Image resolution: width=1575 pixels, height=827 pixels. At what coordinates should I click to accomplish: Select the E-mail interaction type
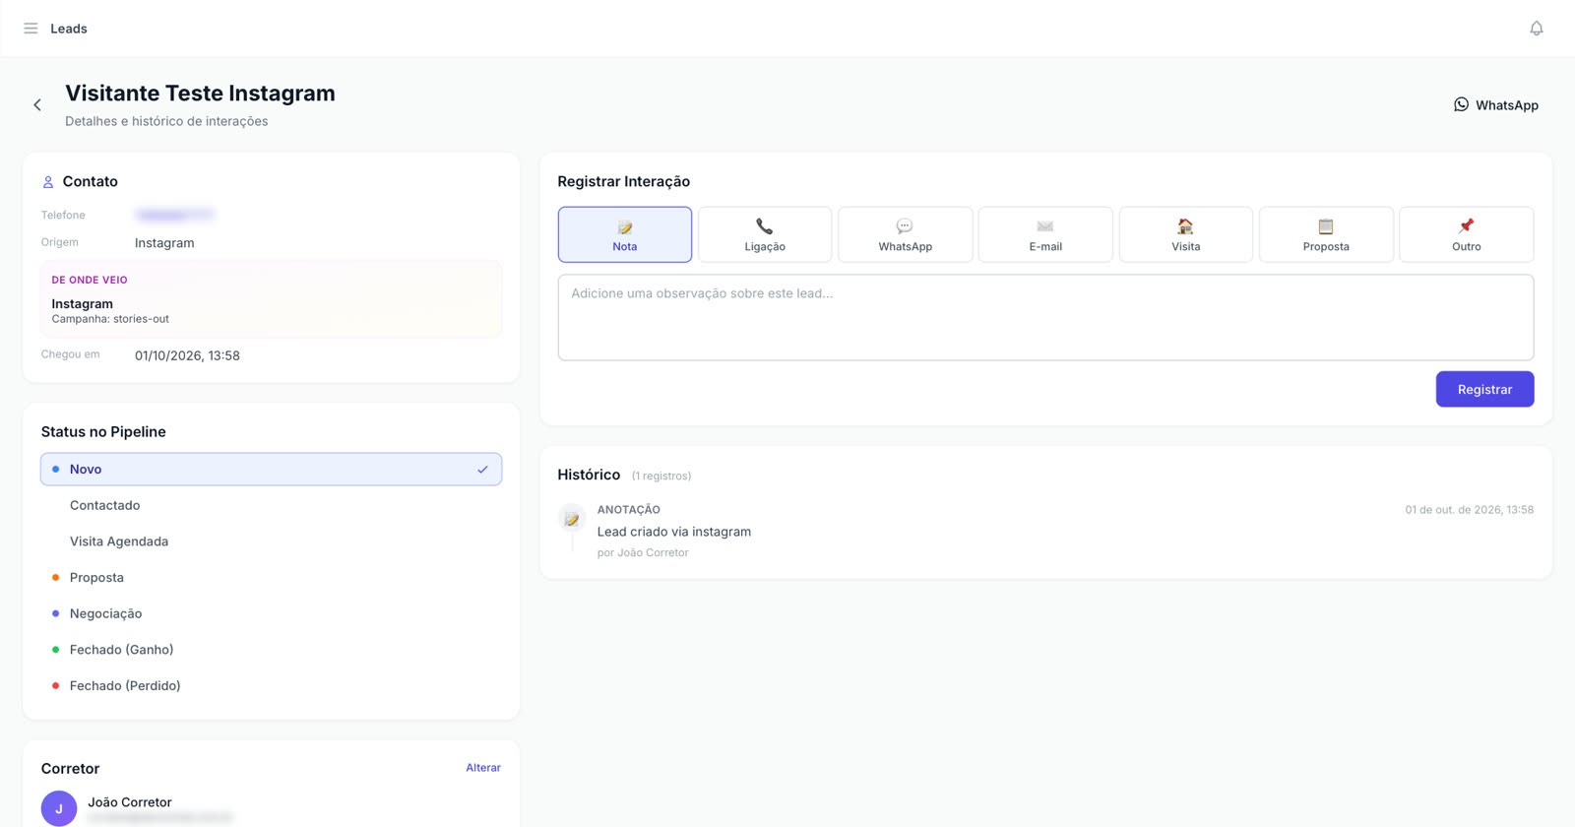click(x=1045, y=234)
